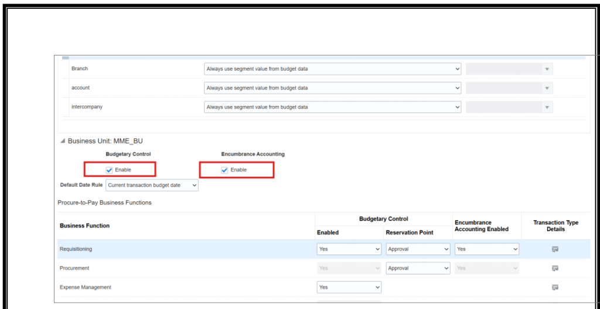600x309 pixels.
Task: Open Requisitioning Reservation Point dropdown
Action: click(x=417, y=249)
